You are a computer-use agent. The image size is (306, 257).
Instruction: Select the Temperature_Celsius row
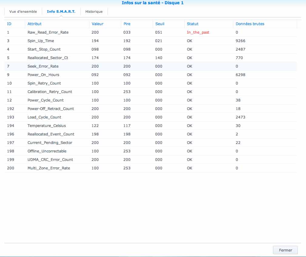pyautogui.click(x=47, y=125)
